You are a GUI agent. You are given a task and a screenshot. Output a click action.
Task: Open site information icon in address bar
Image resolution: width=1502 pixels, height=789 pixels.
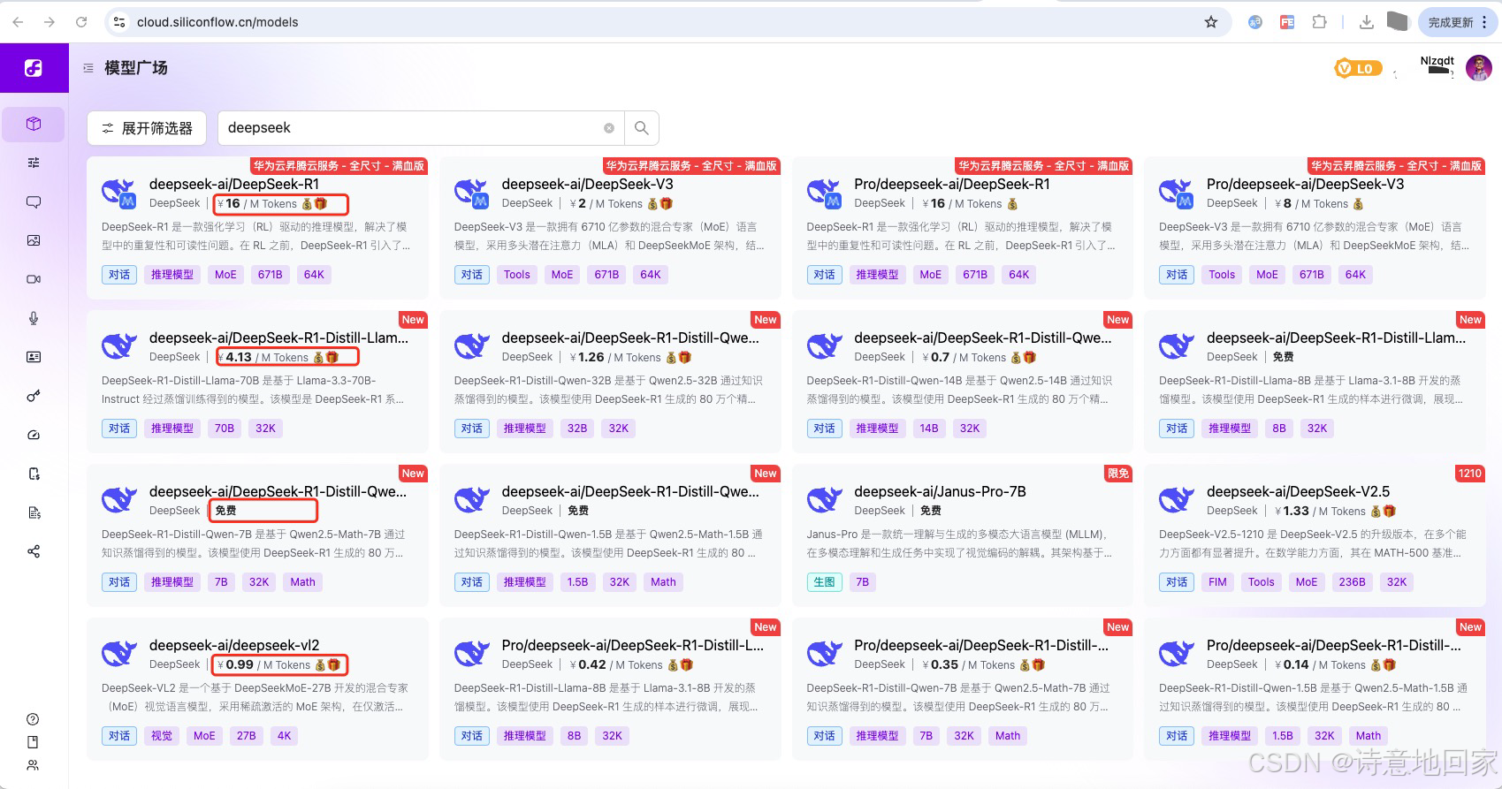(119, 22)
